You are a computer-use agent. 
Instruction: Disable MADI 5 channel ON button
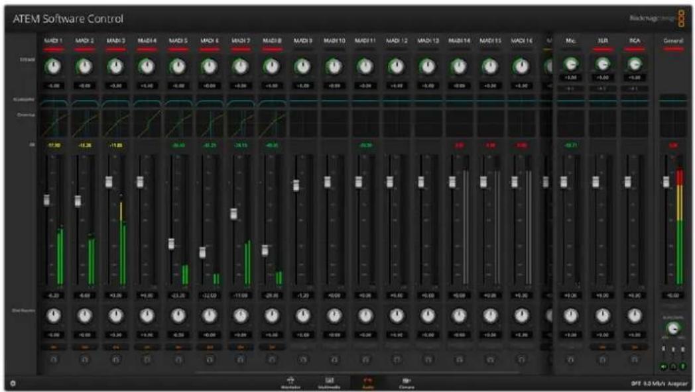pos(178,348)
